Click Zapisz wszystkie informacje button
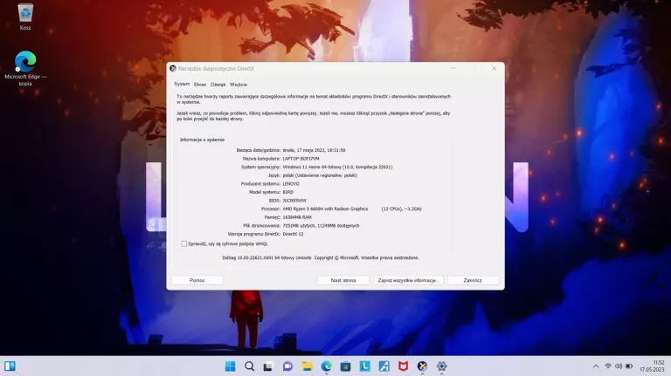The height and width of the screenshot is (376, 671). click(409, 280)
